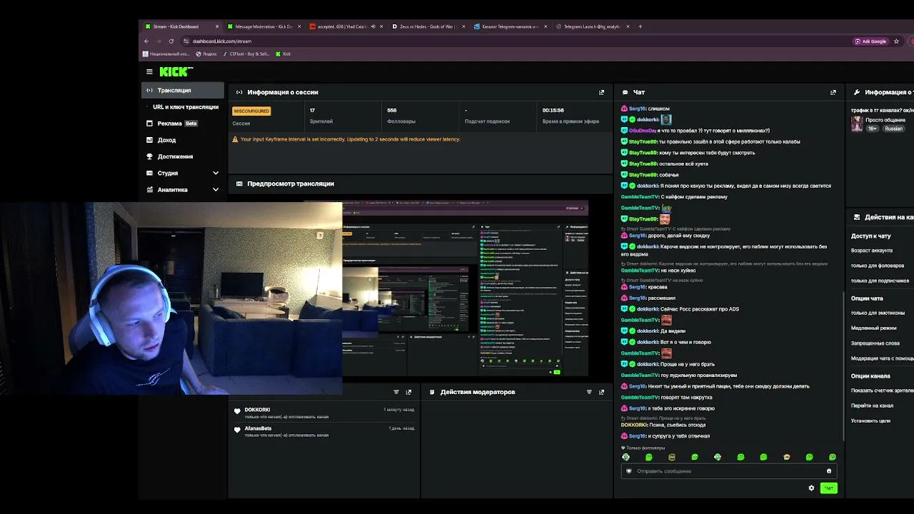Screen dimensions: 914x514
Task: Pop out the Действия модераторов panel
Action: (601, 392)
